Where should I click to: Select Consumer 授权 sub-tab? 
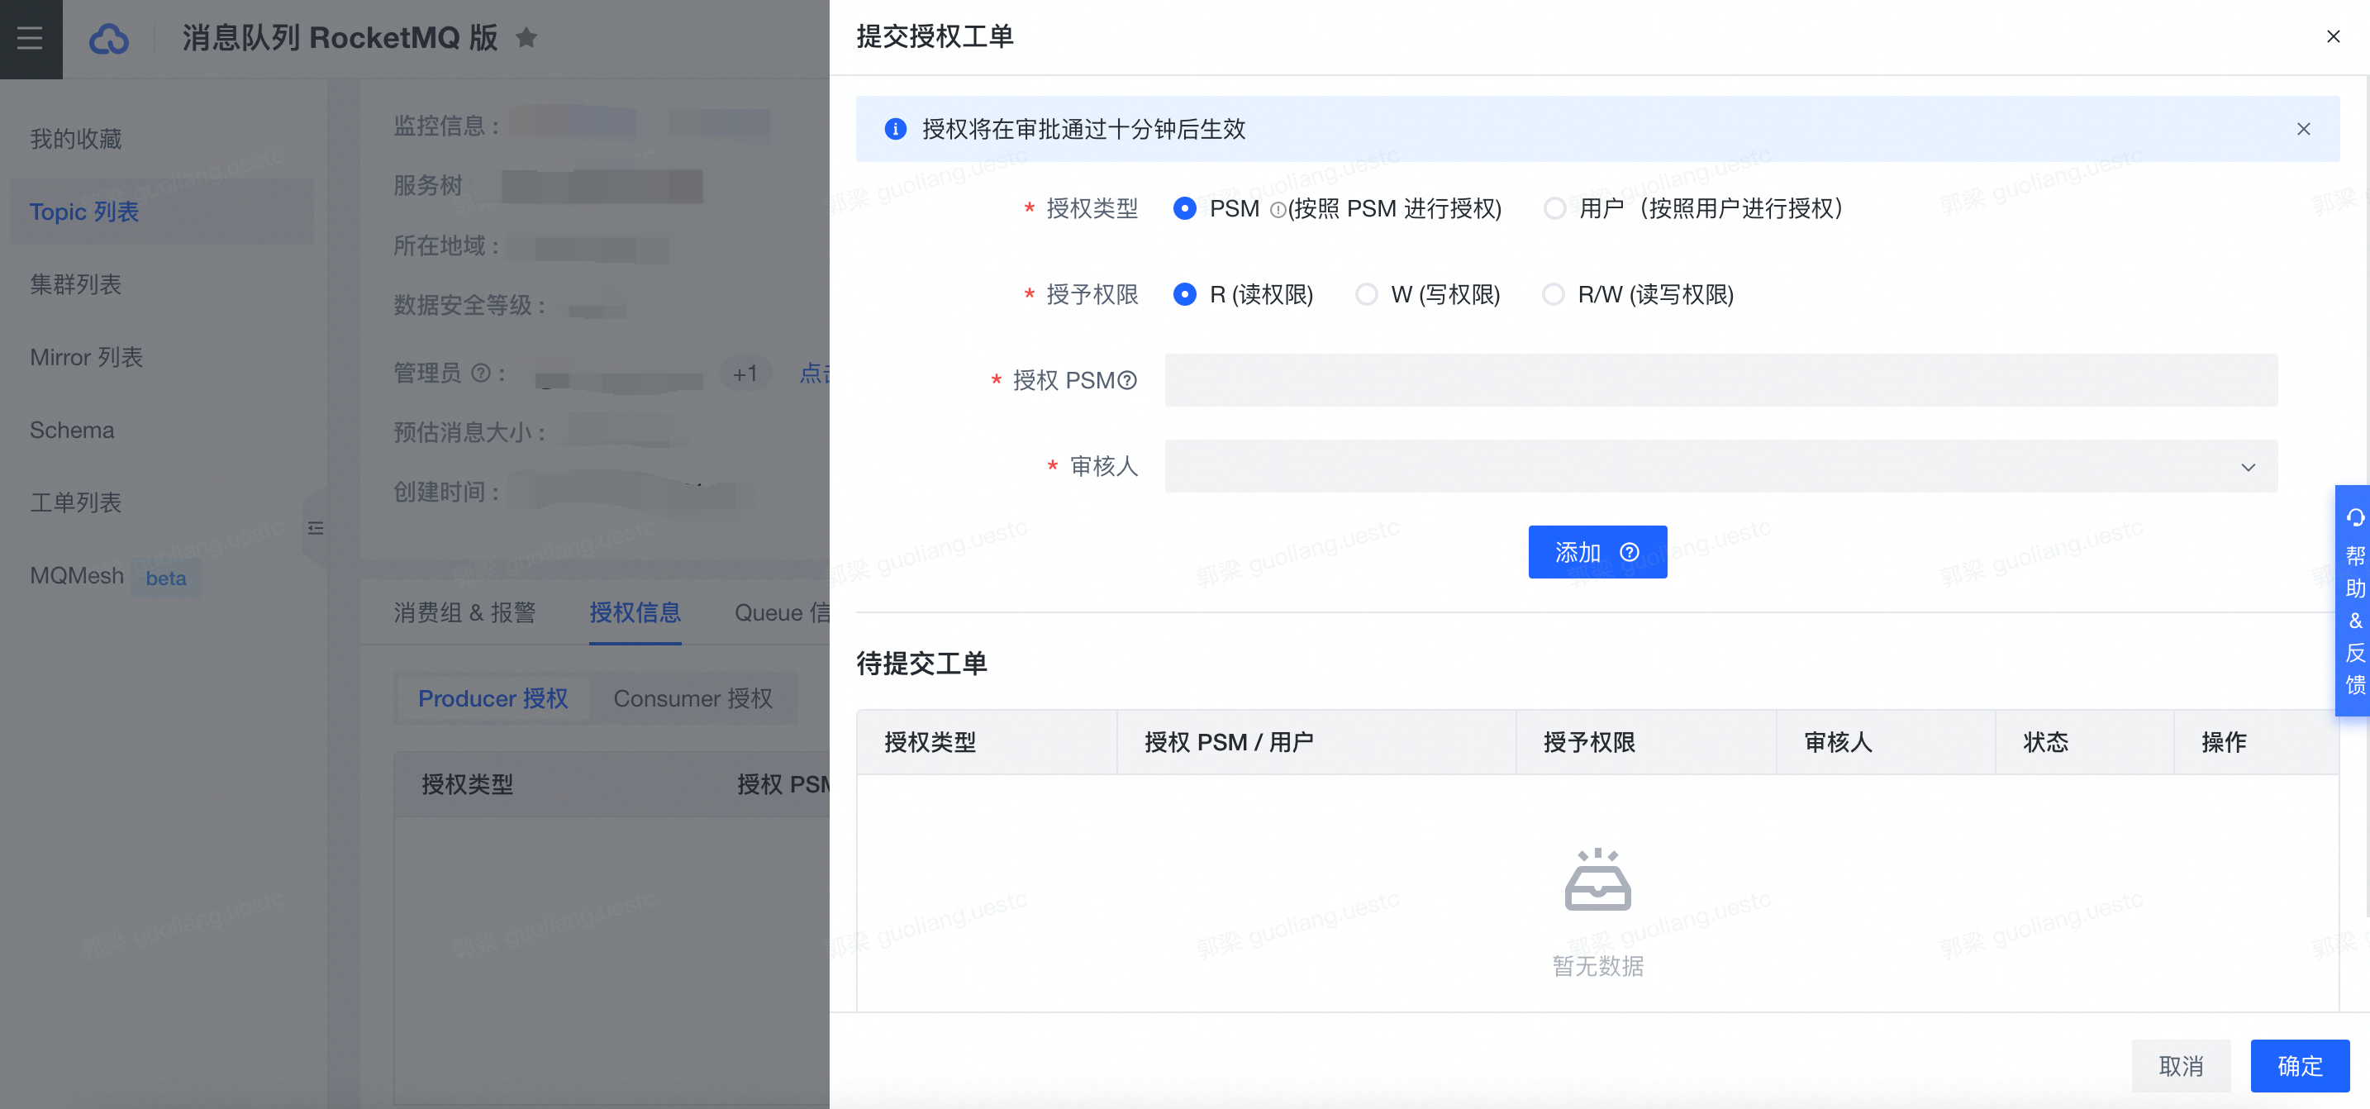click(692, 698)
